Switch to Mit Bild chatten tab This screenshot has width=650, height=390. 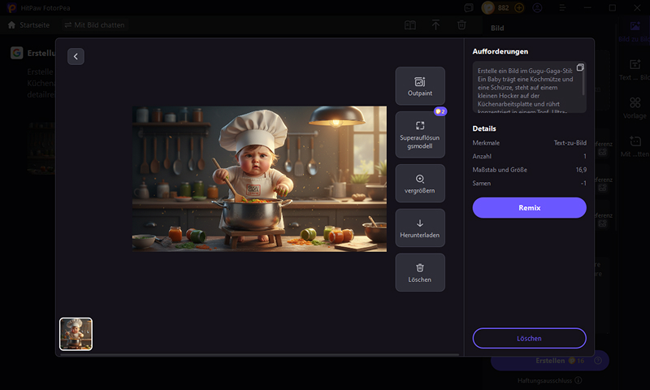pyautogui.click(x=94, y=25)
